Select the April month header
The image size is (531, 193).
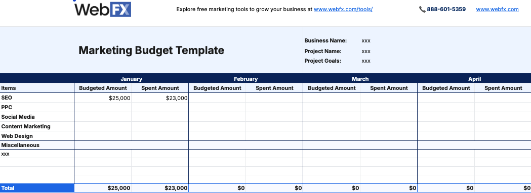(474, 79)
